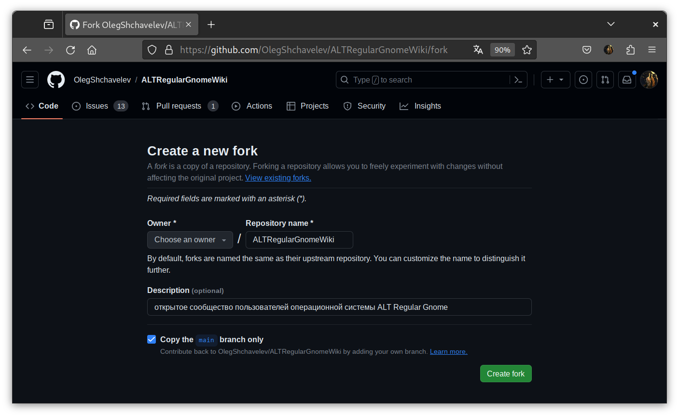Open the Pull requests tab
Viewport: 679px width, 417px height.
(180, 106)
